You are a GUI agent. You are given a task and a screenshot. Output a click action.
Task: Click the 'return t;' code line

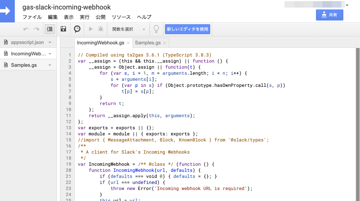coord(112,104)
